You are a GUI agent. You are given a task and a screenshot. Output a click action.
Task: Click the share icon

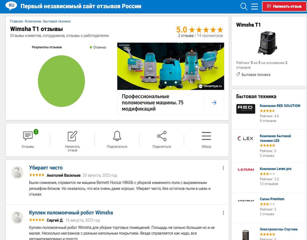tap(162, 136)
